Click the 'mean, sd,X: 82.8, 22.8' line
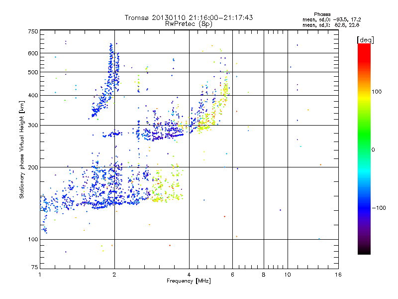The image size is (398, 299). point(331,25)
